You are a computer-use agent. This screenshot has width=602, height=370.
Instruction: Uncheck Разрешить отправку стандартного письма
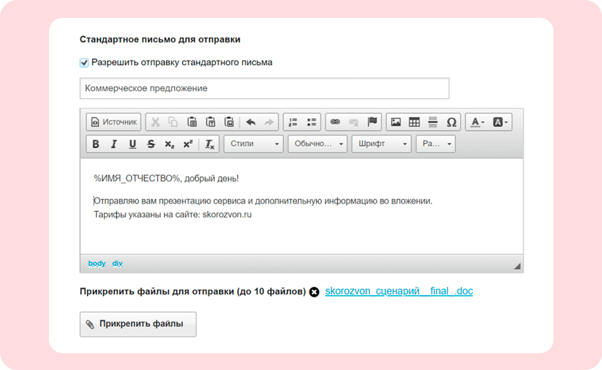(84, 63)
